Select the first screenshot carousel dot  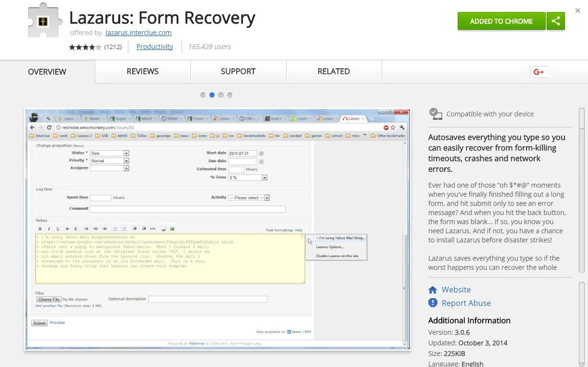[x=203, y=95]
